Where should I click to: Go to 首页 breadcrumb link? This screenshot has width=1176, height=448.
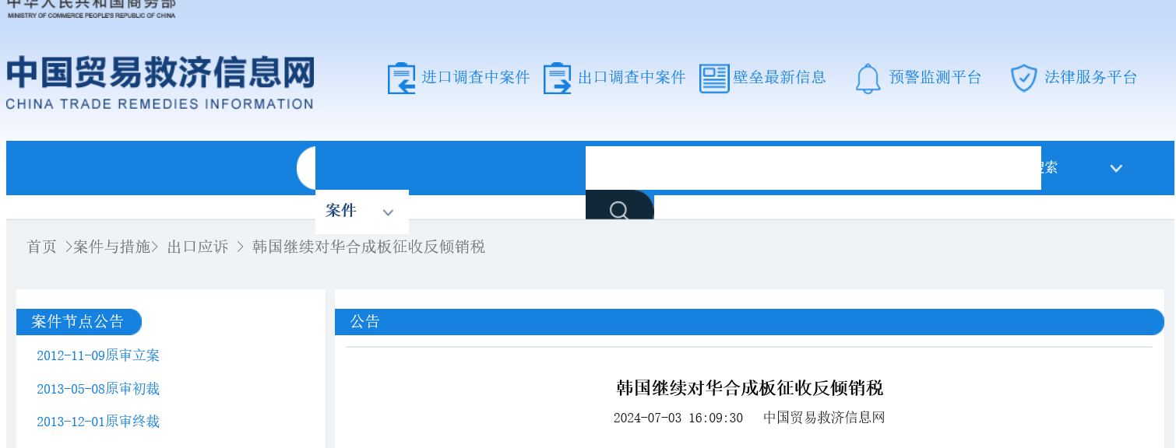tap(40, 247)
